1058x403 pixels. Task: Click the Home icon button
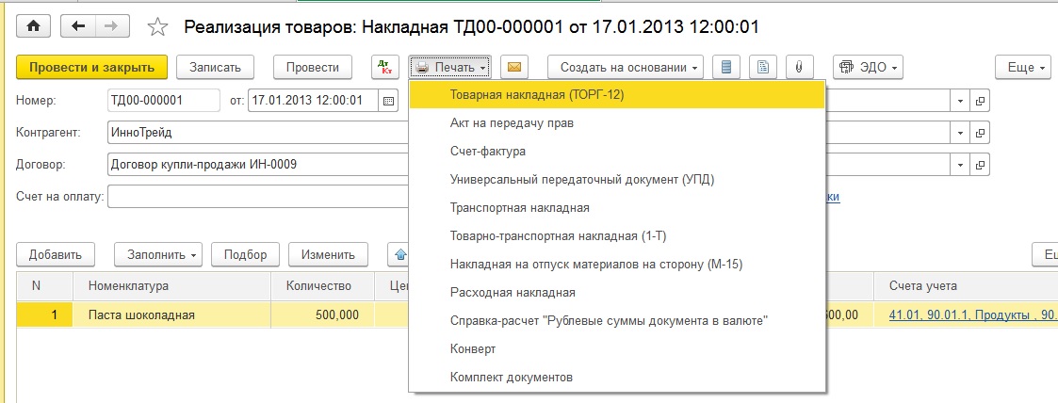coord(34,27)
